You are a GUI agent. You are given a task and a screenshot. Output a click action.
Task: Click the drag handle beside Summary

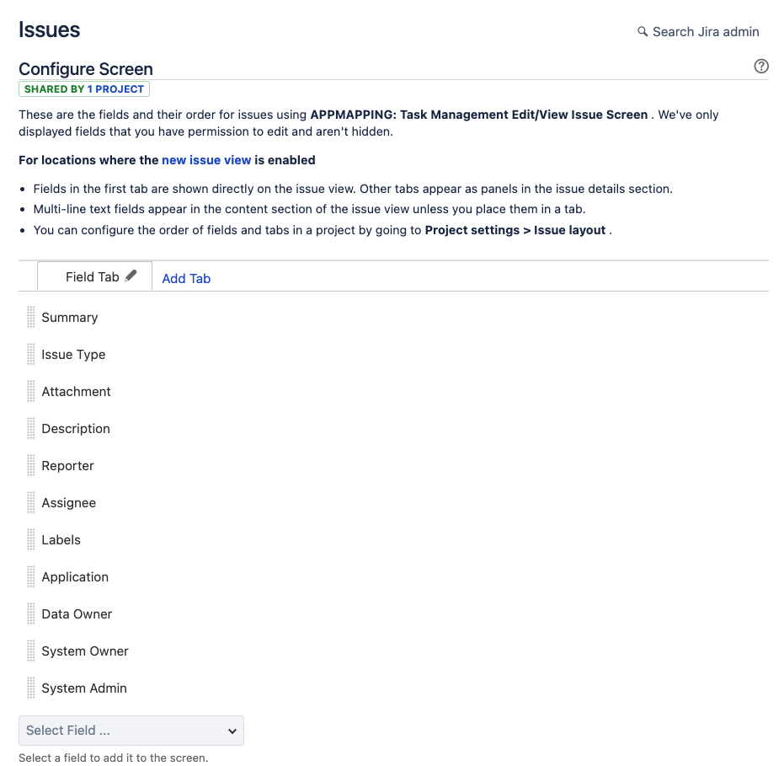(31, 317)
